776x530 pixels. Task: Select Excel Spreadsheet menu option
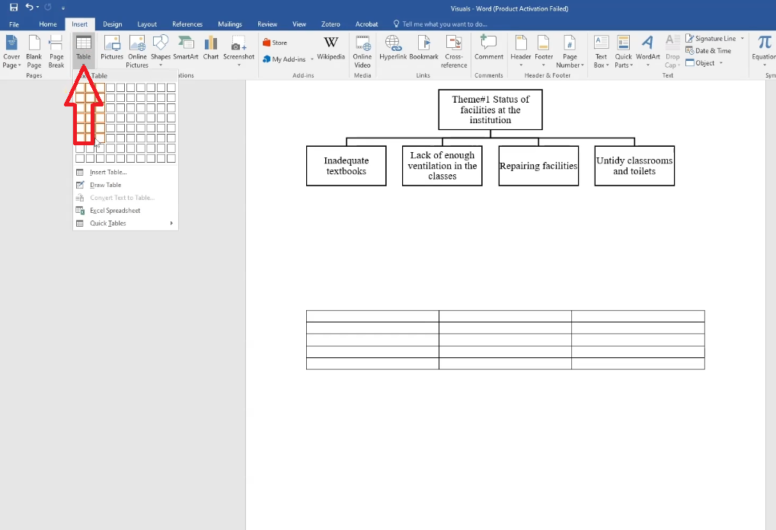tap(114, 211)
